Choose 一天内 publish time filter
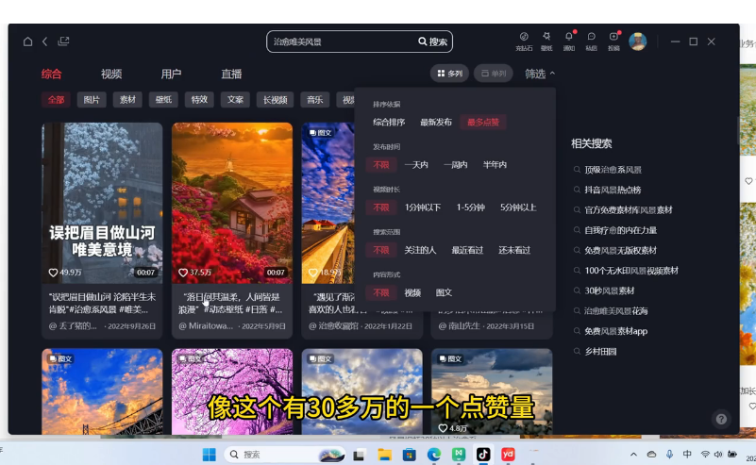Image resolution: width=756 pixels, height=465 pixels. [416, 165]
